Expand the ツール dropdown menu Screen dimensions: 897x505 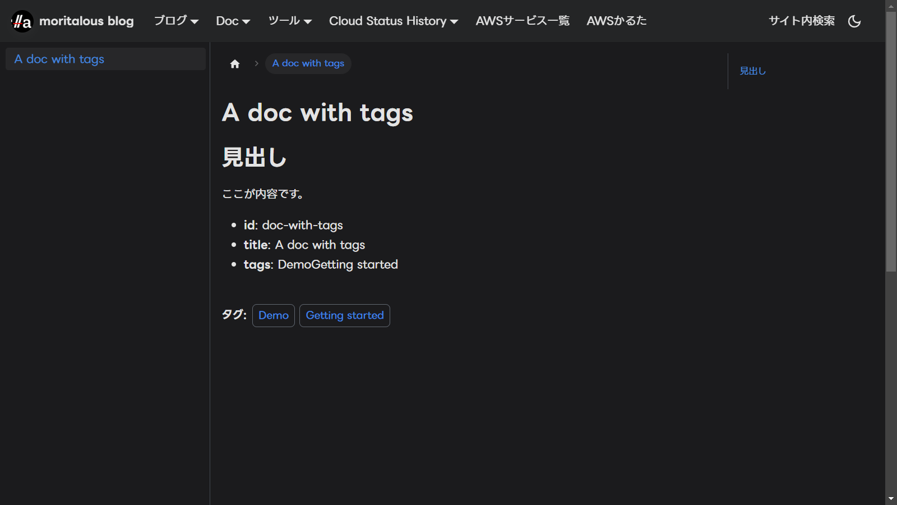click(x=289, y=21)
